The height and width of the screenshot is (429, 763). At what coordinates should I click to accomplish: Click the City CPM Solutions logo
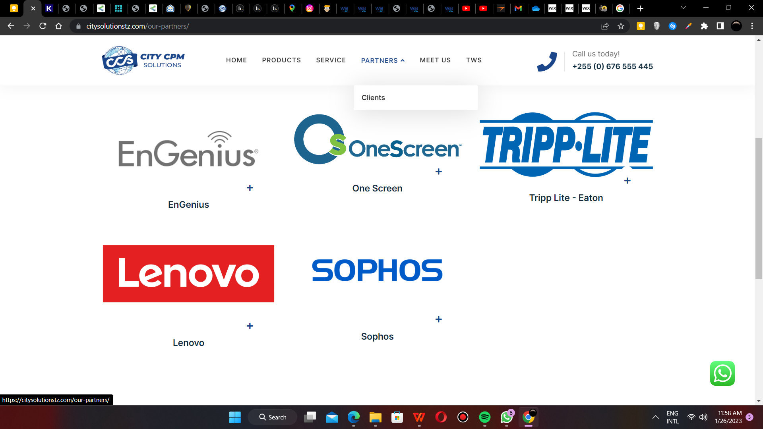pos(143,60)
